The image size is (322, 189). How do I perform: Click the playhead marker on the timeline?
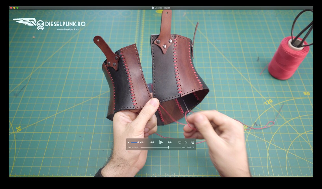click(168, 147)
